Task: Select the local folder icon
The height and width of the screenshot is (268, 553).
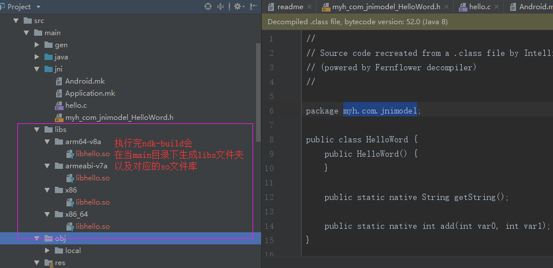Action: click(x=60, y=250)
